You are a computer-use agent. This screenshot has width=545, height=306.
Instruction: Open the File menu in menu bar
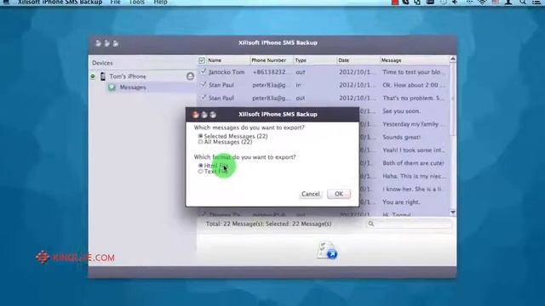pos(115,3)
